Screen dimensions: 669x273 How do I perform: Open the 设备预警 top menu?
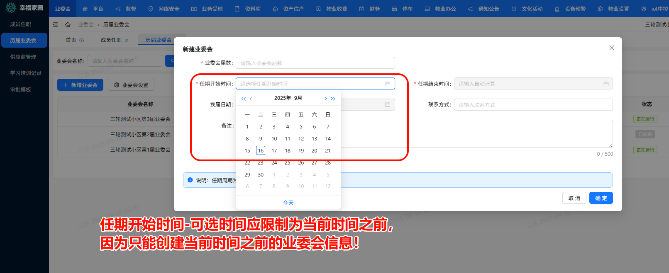570,9
